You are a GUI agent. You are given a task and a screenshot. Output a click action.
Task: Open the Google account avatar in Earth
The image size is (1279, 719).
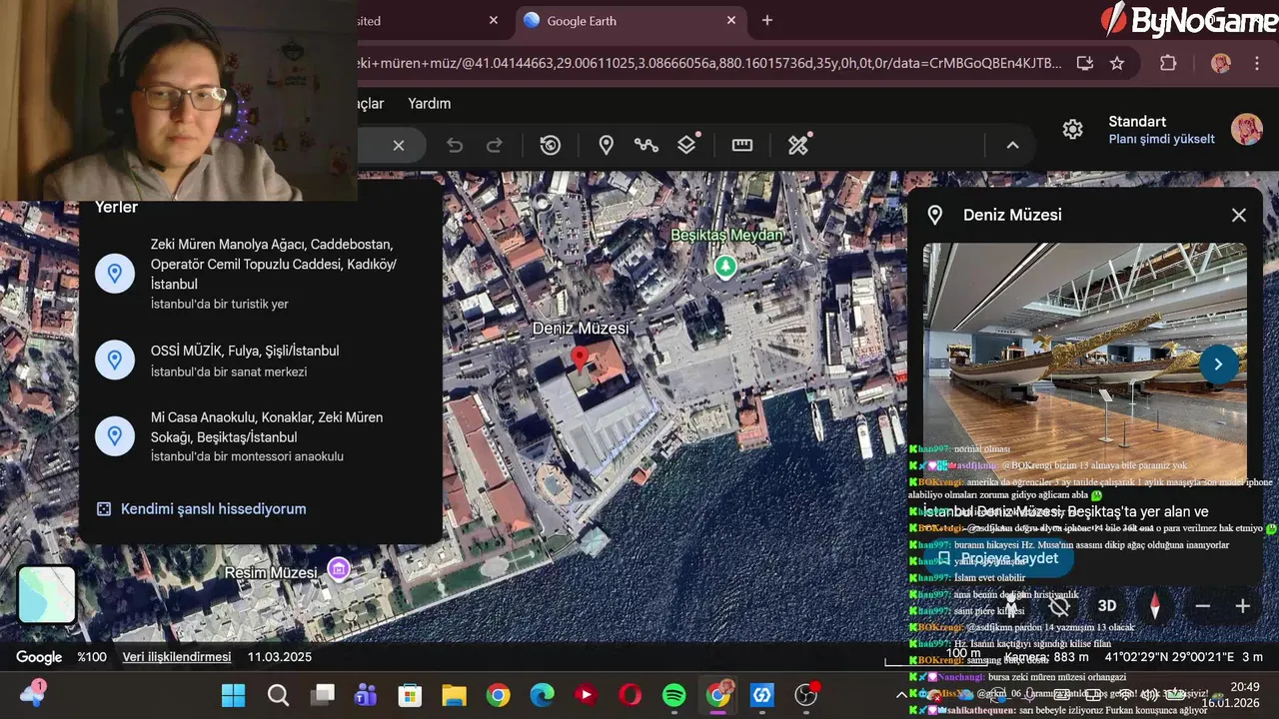coord(1246,130)
